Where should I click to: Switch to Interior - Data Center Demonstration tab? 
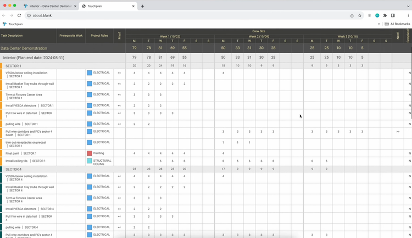pos(49,6)
